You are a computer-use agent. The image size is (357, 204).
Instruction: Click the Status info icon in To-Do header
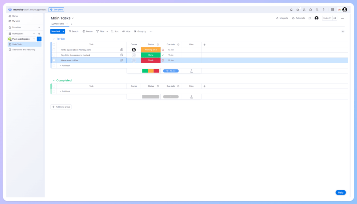click(x=158, y=45)
